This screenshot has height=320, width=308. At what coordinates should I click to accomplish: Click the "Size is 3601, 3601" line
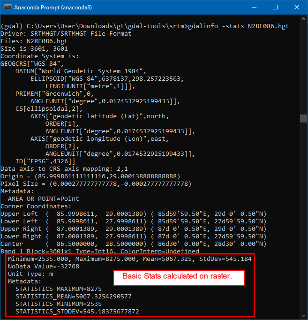click(34, 48)
